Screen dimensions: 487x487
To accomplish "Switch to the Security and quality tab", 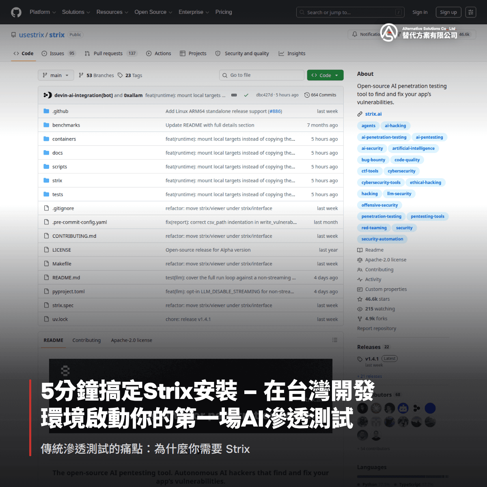I will click(x=242, y=54).
